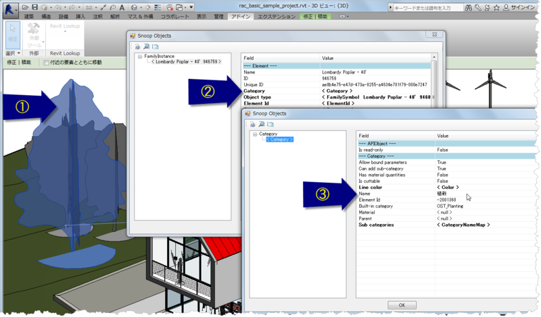Open the 挿入 ribbon tab
The width and height of the screenshot is (541, 317).
coord(80,16)
